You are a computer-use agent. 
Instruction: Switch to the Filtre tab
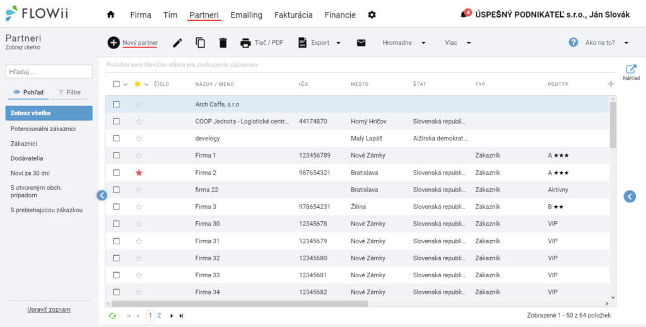pos(69,93)
